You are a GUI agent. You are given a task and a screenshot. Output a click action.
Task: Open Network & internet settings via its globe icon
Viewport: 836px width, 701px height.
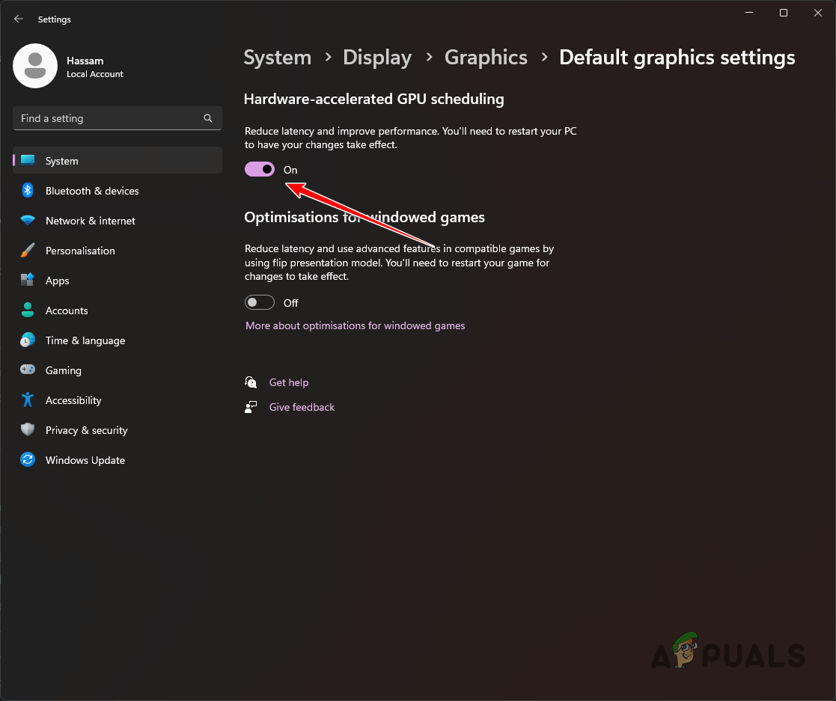[x=28, y=221]
